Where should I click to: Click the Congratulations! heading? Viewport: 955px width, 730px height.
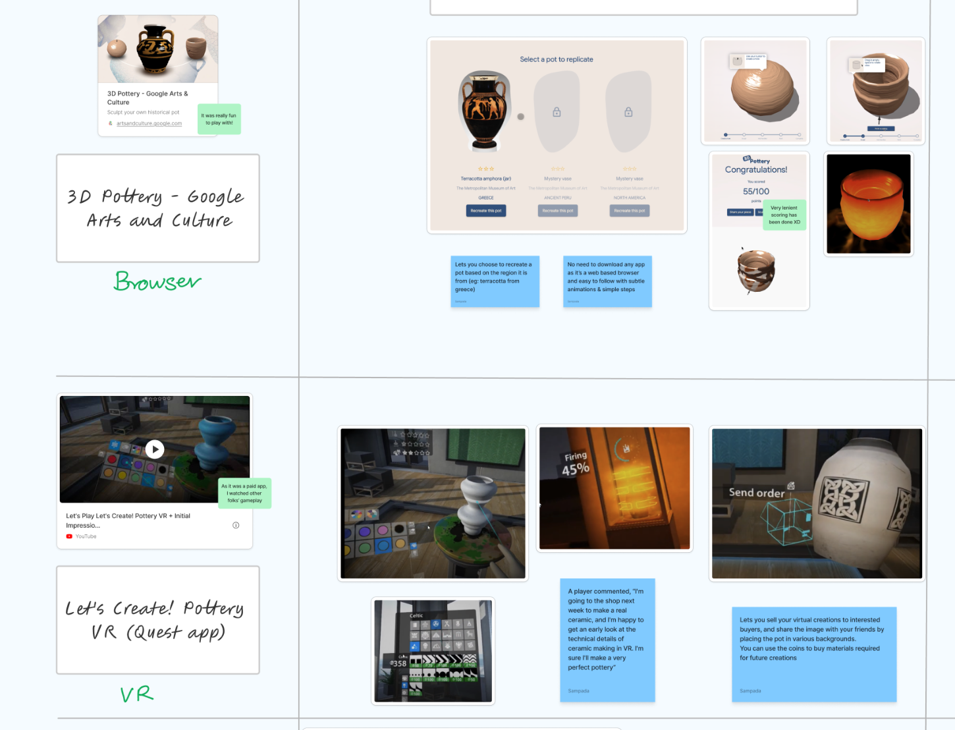756,169
